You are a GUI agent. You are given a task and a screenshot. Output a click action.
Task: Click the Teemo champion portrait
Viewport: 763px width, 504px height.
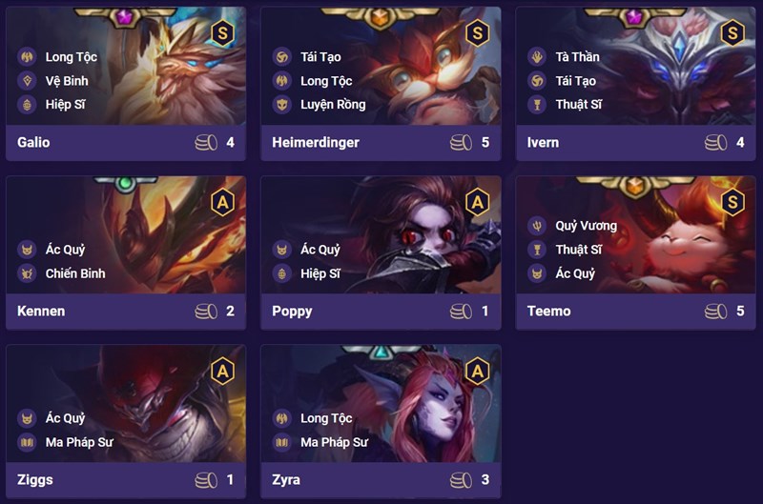(635, 234)
